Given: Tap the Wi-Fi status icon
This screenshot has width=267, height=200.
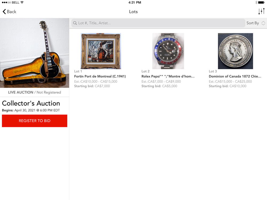Looking at the screenshot, I should [22, 3].
